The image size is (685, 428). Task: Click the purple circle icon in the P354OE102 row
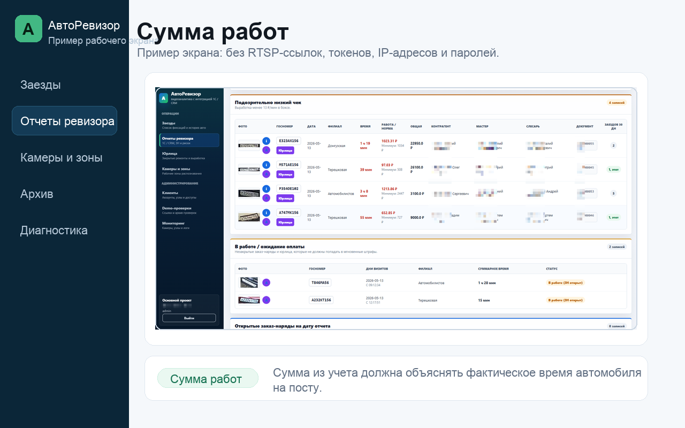[266, 198]
